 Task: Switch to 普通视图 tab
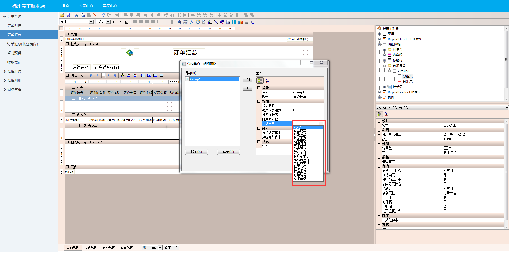(73, 248)
